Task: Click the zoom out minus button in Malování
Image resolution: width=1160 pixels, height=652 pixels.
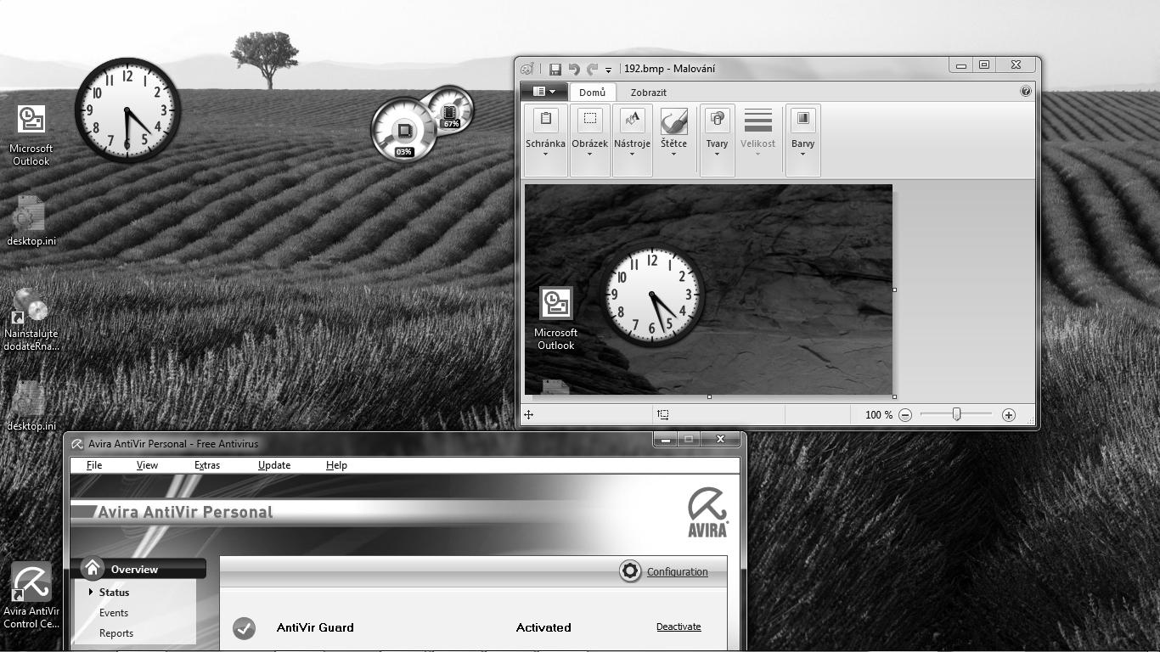Action: (x=905, y=415)
